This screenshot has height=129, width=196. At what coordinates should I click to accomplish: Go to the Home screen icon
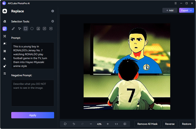point(4,11)
